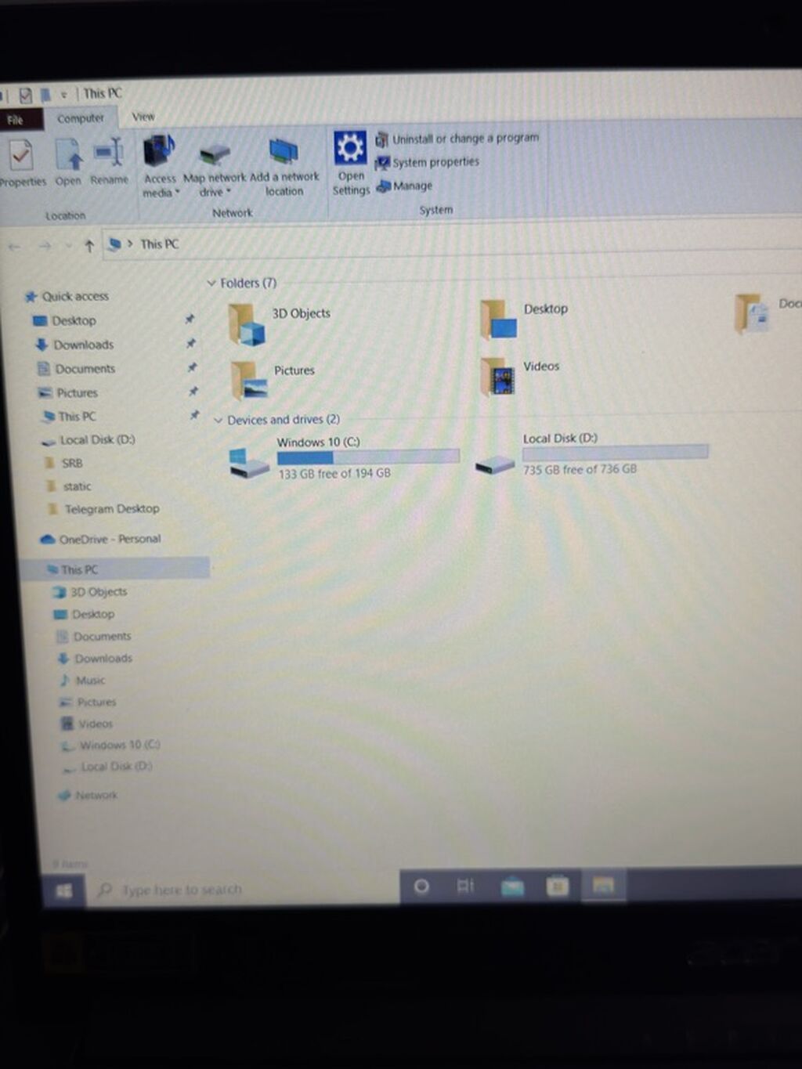This screenshot has width=802, height=1069.
Task: Expand the address bar root chevron
Action: [130, 244]
